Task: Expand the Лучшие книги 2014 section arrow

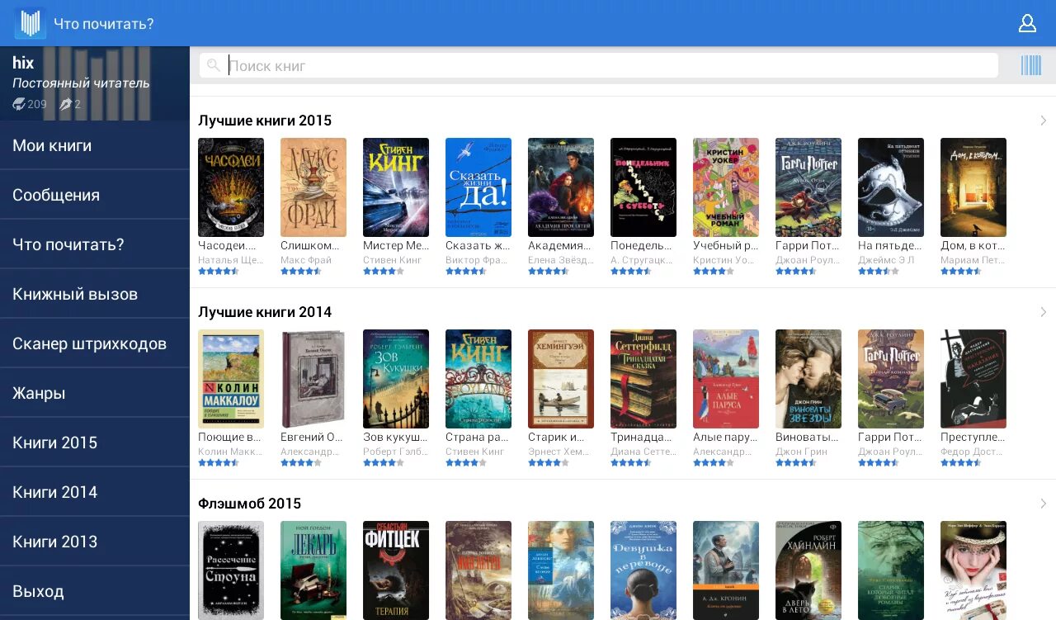Action: point(1043,312)
